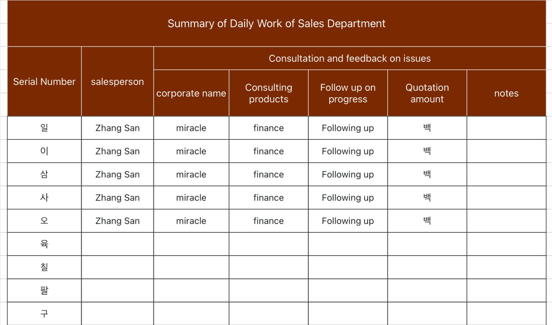Image resolution: width=552 pixels, height=325 pixels.
Task: Select the 백 amount in the first row
Action: point(427,128)
